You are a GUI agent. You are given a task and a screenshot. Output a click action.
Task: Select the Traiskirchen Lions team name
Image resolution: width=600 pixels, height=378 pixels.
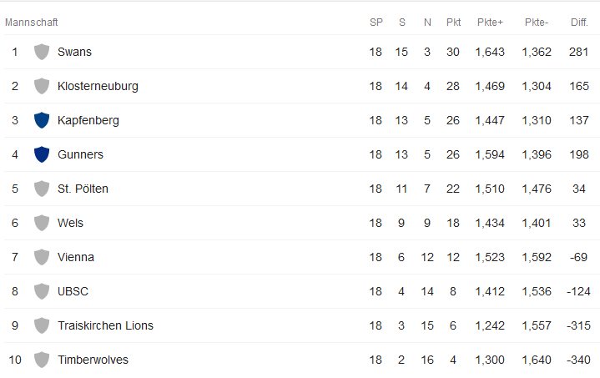(x=105, y=325)
